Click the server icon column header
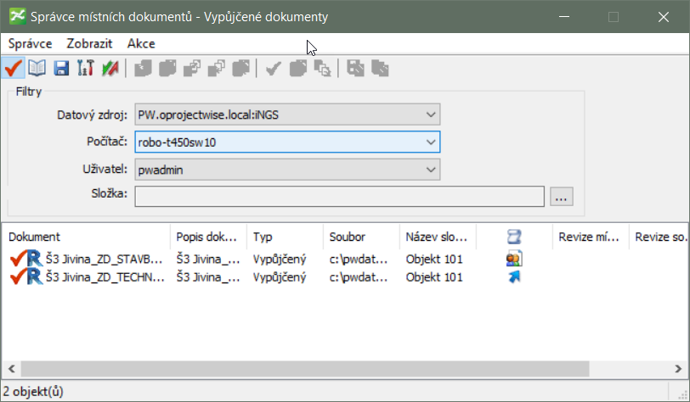Viewport: 690px width, 402px height. pyautogui.click(x=513, y=237)
